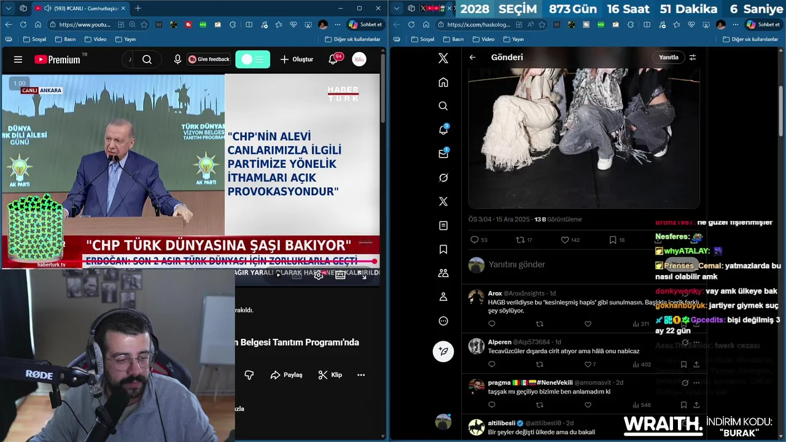
Task: Open the YouTube account avatar menu
Action: pos(359,60)
